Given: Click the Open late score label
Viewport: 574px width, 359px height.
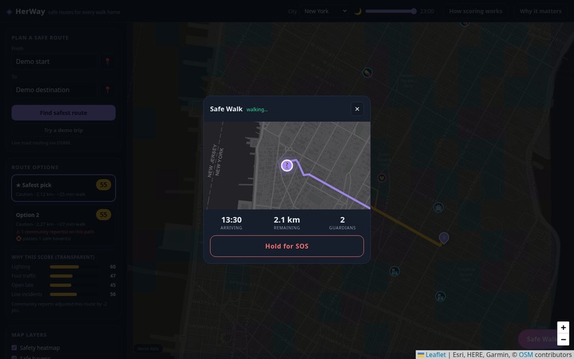Looking at the screenshot, I should (x=22, y=285).
